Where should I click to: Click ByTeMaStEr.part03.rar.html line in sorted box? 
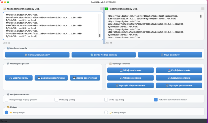pos(123,35)
